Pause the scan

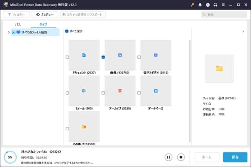click(x=169, y=157)
